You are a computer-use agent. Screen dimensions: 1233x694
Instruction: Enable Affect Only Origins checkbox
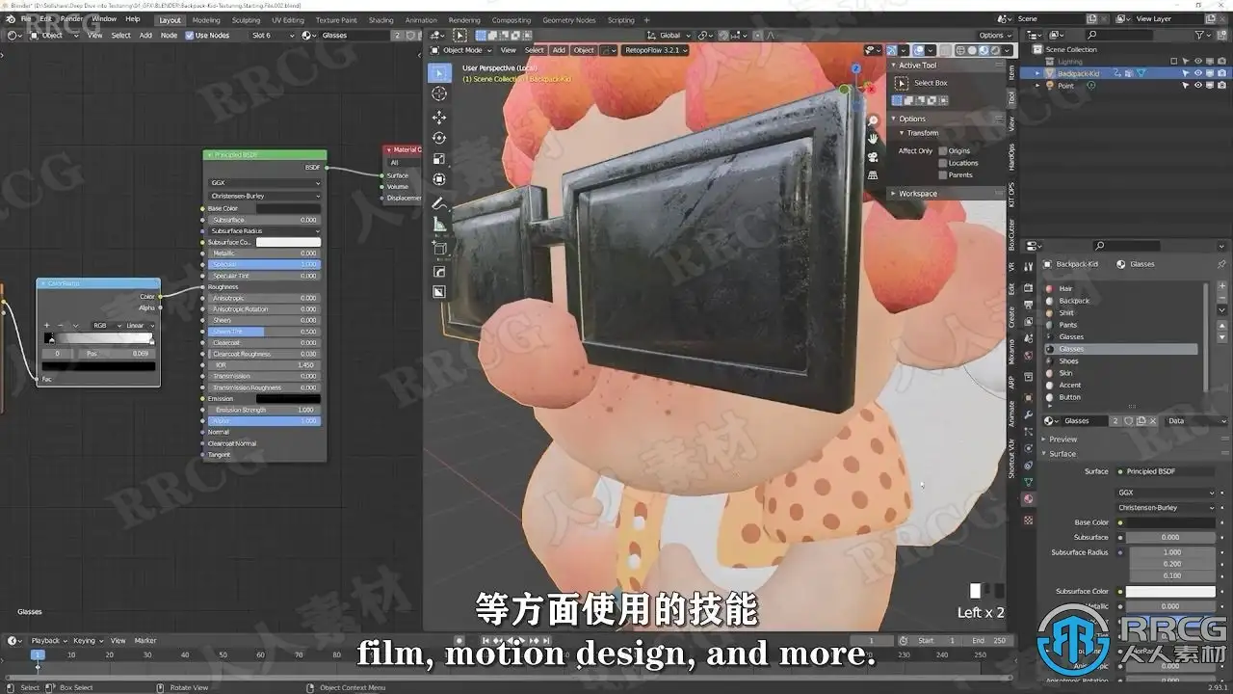(943, 151)
